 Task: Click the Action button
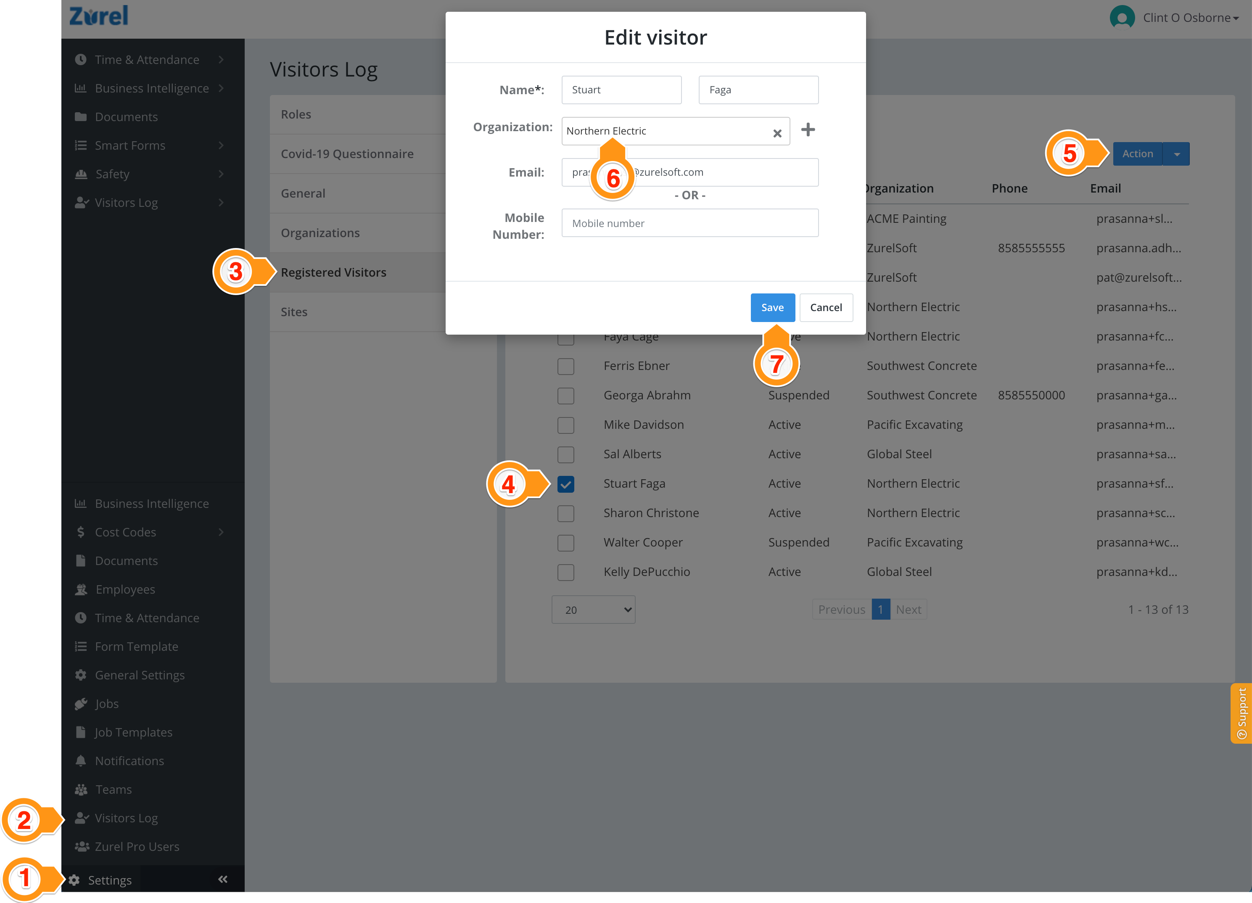pos(1138,154)
